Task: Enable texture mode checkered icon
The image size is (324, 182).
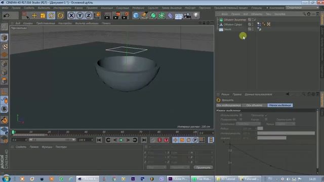Action: [5, 46]
